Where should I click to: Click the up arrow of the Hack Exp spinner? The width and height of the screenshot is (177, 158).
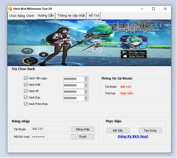point(86,97)
